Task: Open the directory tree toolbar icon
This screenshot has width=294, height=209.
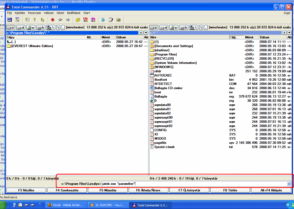Action: [17, 20]
